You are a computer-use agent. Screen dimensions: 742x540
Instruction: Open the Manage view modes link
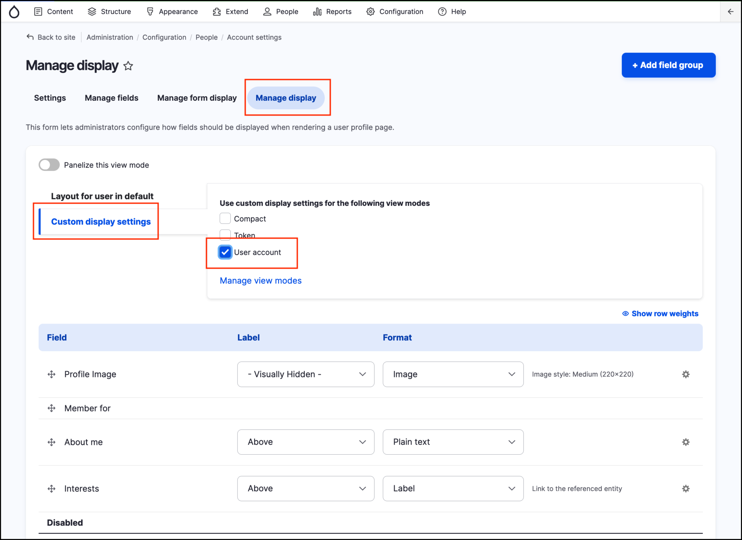(261, 281)
